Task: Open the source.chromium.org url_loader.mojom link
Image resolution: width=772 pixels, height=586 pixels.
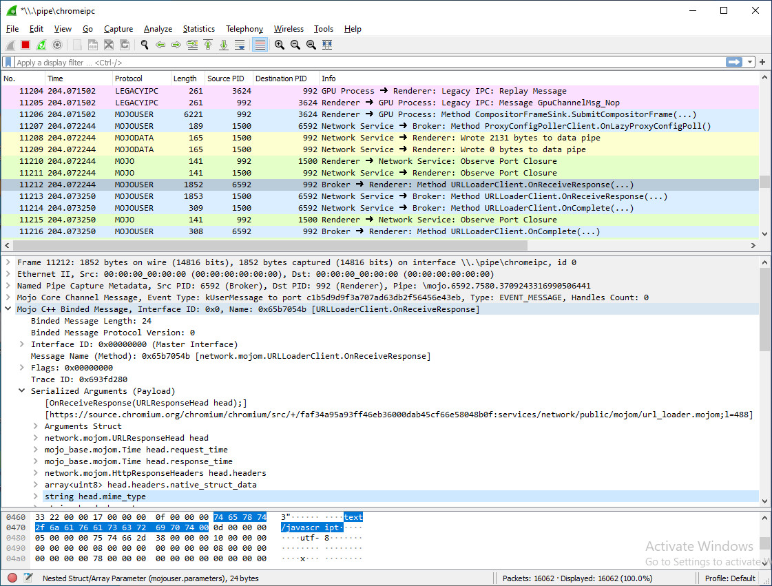Action: tap(399, 415)
